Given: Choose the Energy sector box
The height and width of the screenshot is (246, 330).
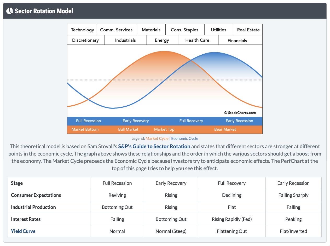Looking at the screenshot, I should [x=162, y=40].
